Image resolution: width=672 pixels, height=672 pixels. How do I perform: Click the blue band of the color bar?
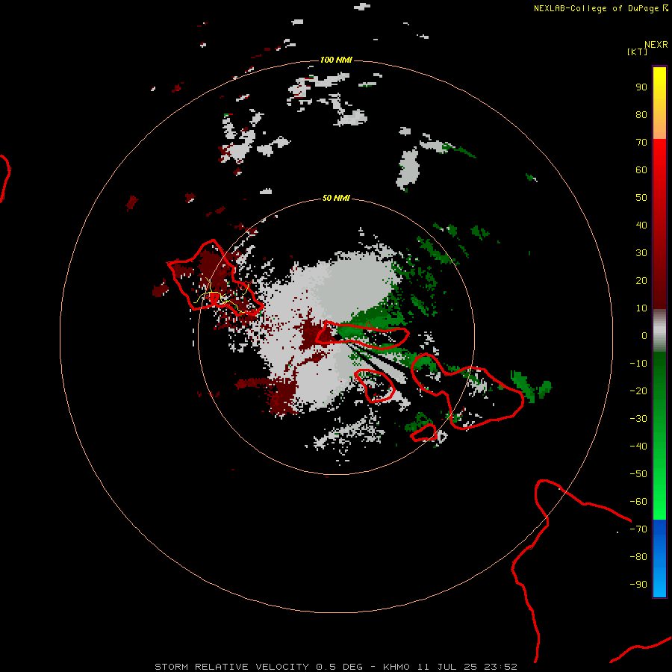coord(659,558)
